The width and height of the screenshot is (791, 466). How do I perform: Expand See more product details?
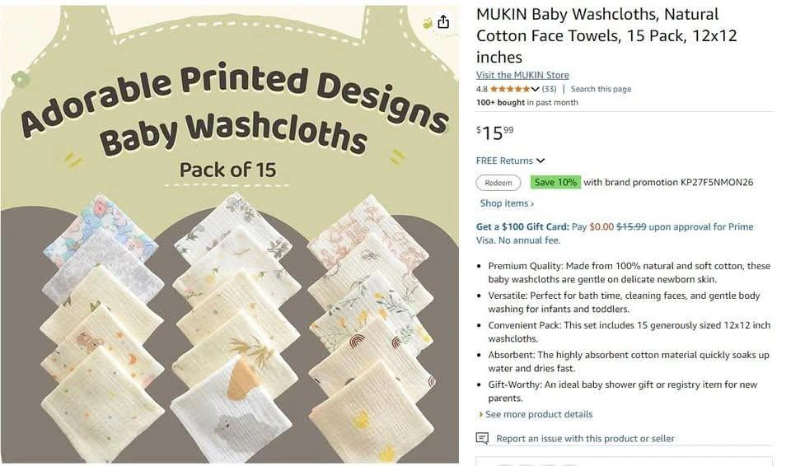536,414
